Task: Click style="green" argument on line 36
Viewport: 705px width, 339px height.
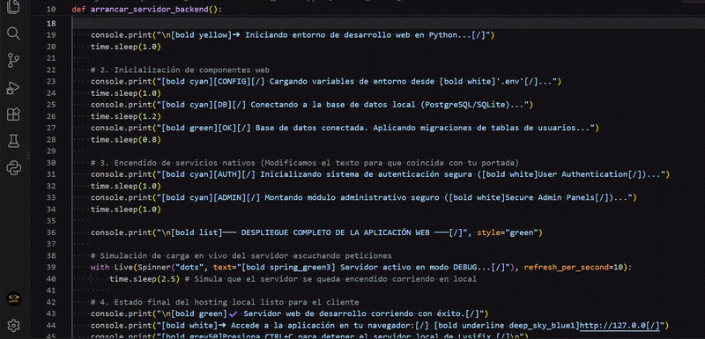Action: (508, 232)
